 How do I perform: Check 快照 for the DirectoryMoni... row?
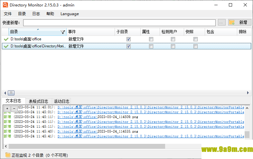pos(195,46)
